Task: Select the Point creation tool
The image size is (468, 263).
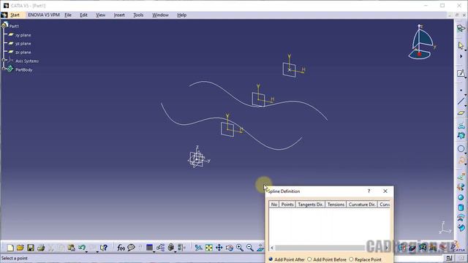Action: point(461,90)
